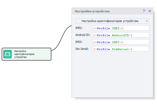Click the IMSI input field
Screen dimensions: 157x104
[120, 42]
